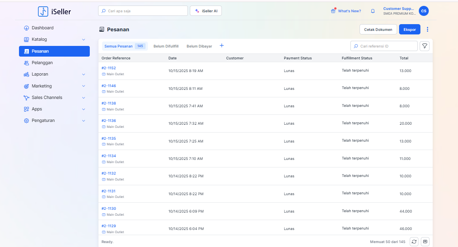The image size is (458, 247).
Task: Open the CS profile avatar
Action: pyautogui.click(x=424, y=11)
